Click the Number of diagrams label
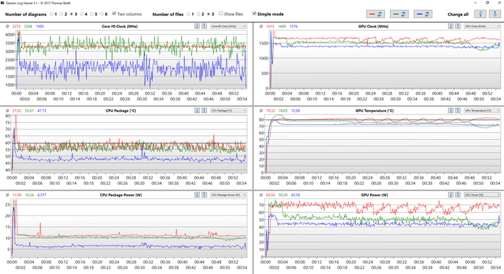The image size is (504, 274). click(26, 14)
